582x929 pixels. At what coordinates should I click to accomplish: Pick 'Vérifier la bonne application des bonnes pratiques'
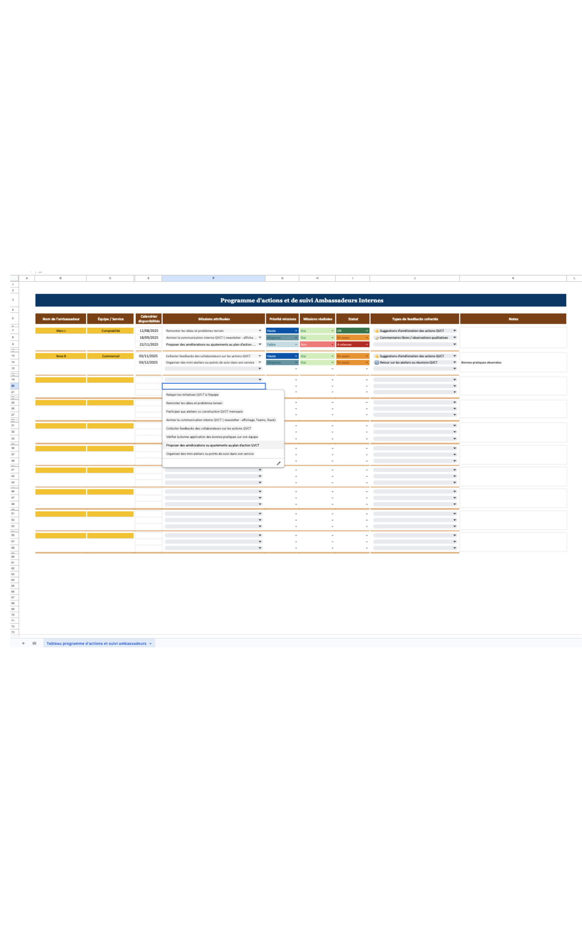(212, 437)
